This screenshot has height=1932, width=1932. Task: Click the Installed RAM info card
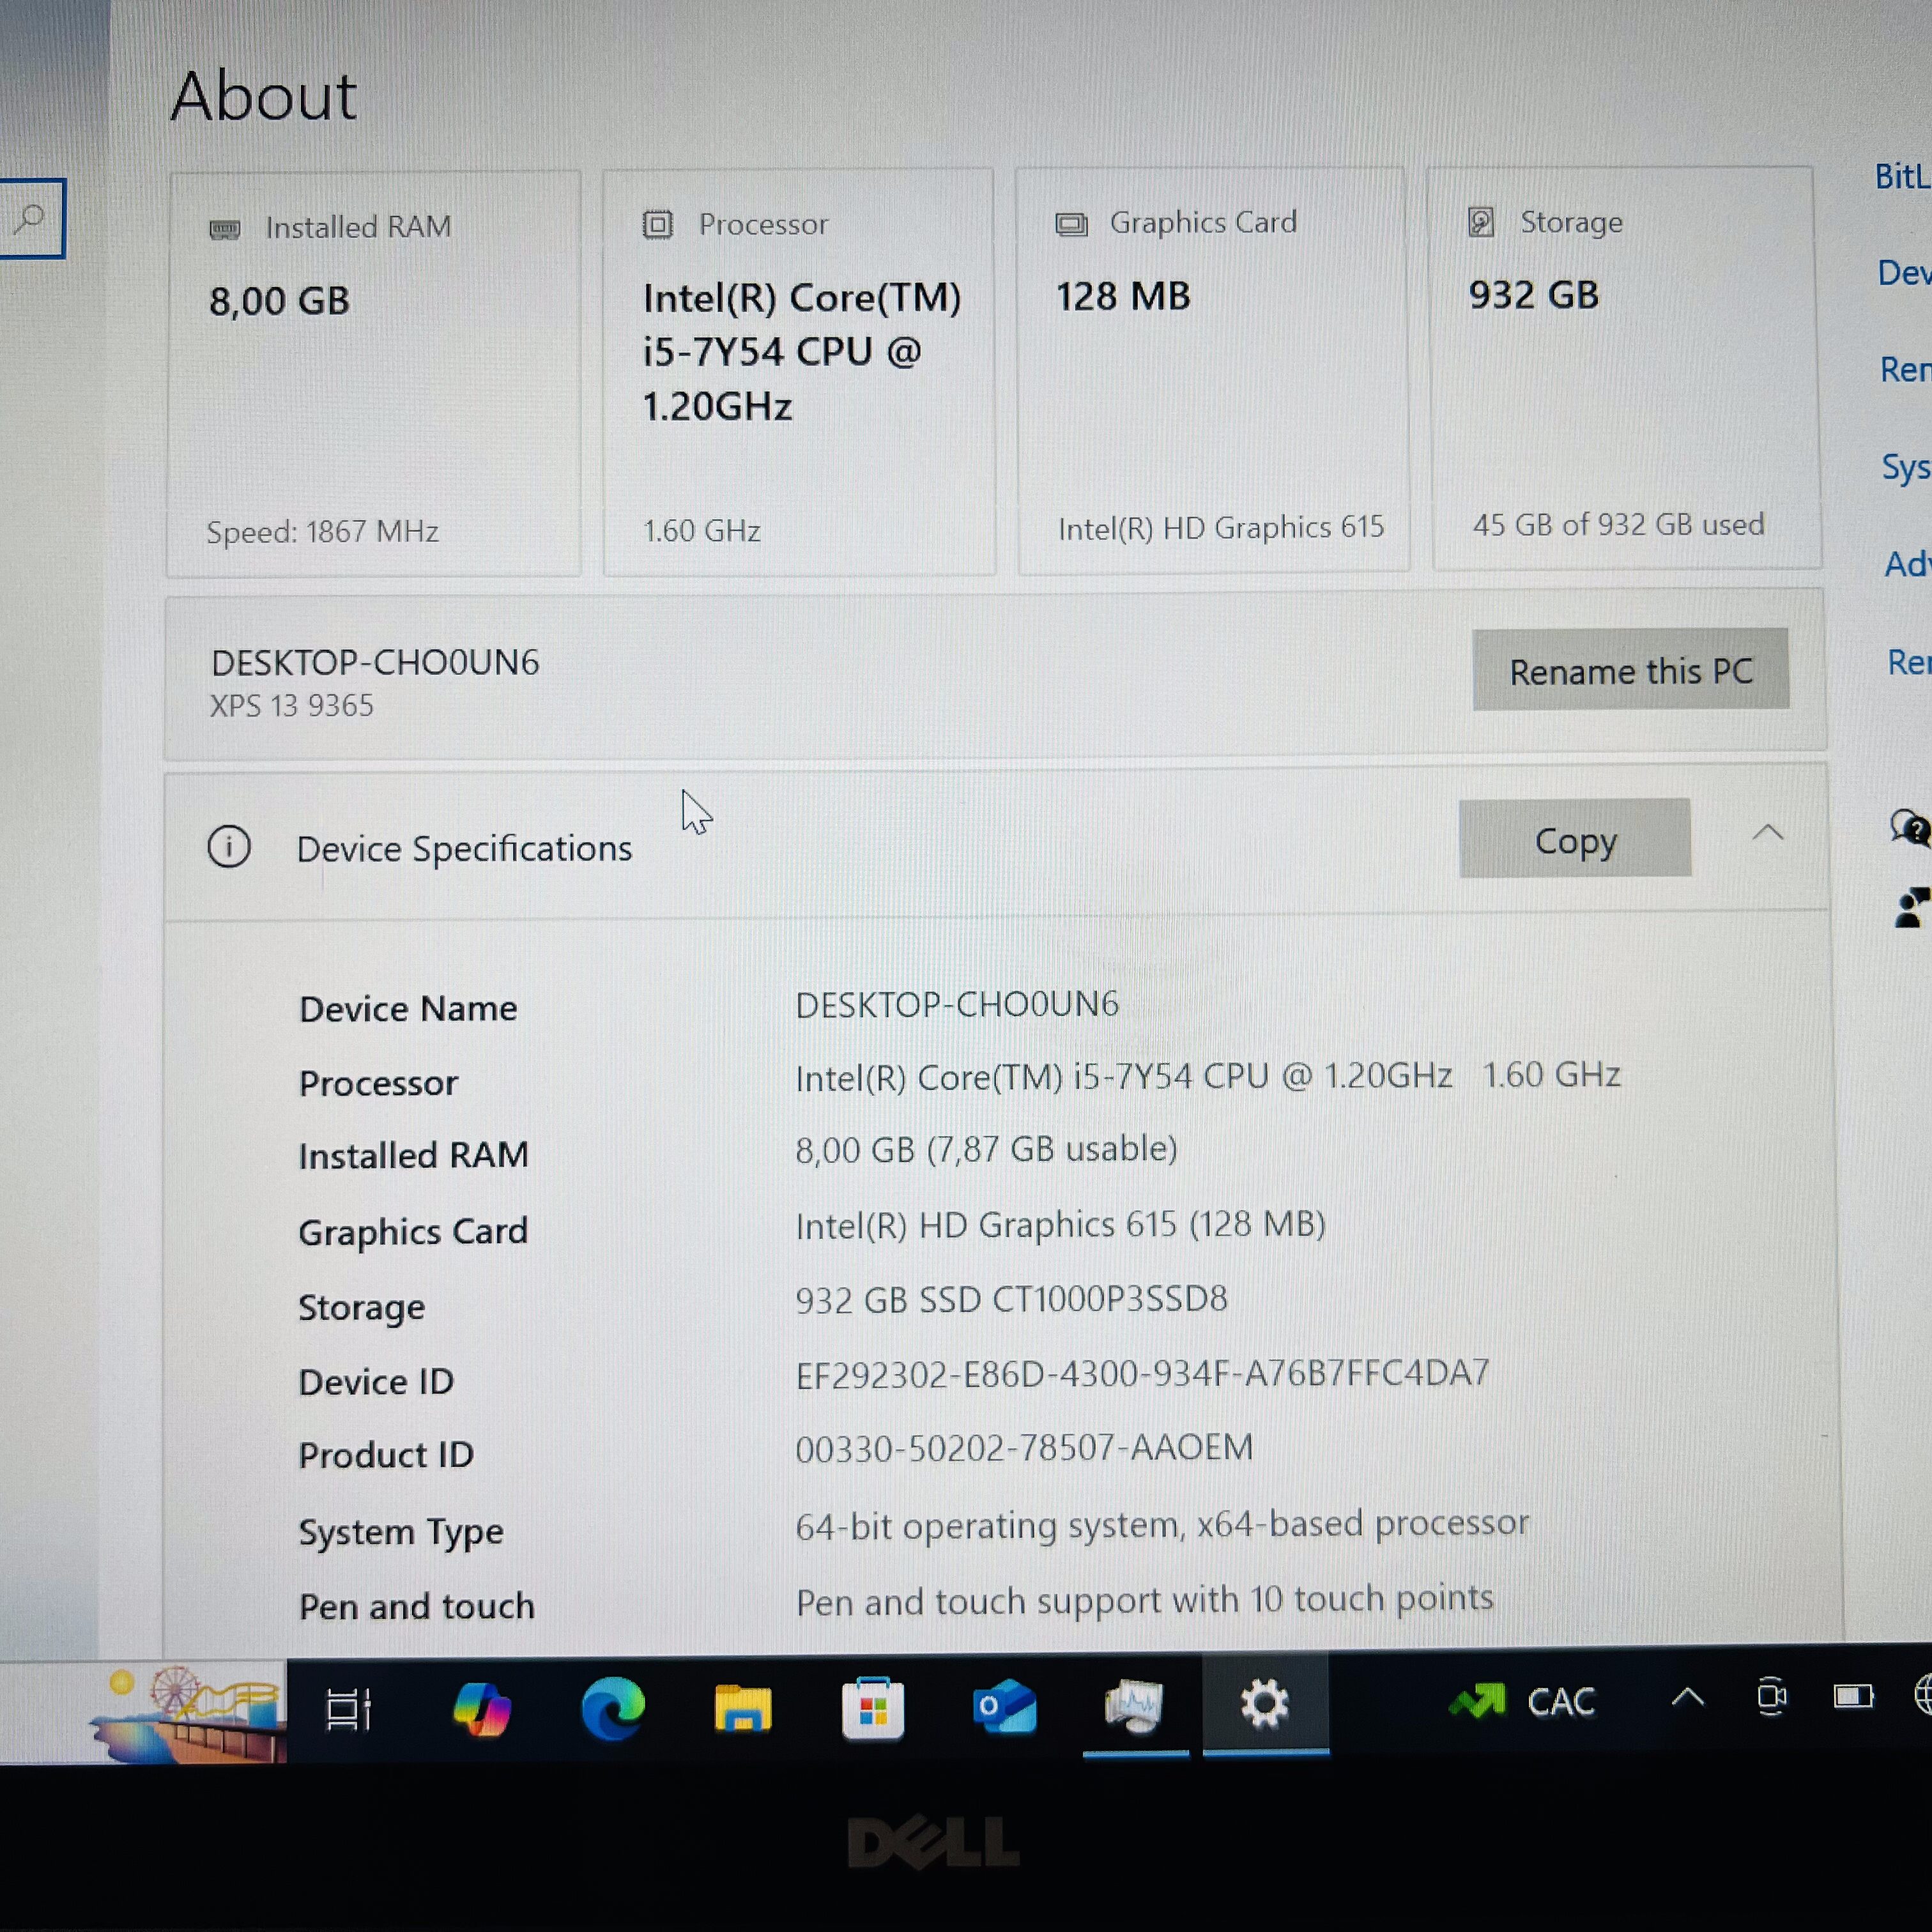coord(373,374)
